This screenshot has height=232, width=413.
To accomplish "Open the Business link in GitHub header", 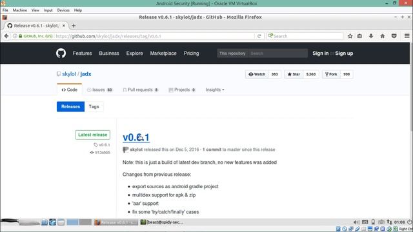I will 109,53.
